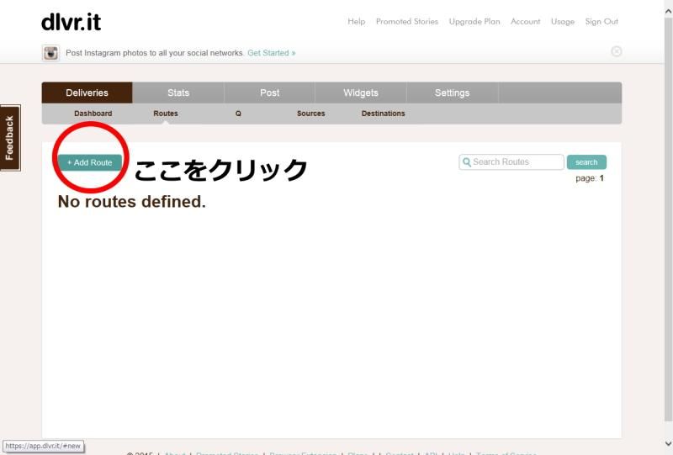This screenshot has height=455, width=673.
Task: Follow the Get Started link
Action: point(271,53)
